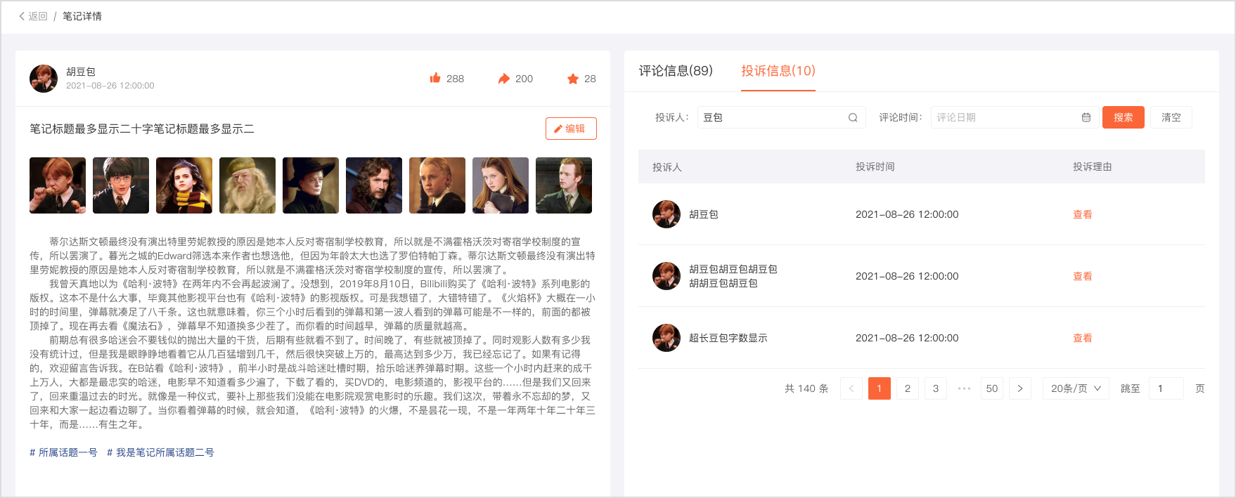Go to next page arrow in pagination
The width and height of the screenshot is (1236, 498).
coord(1019,388)
